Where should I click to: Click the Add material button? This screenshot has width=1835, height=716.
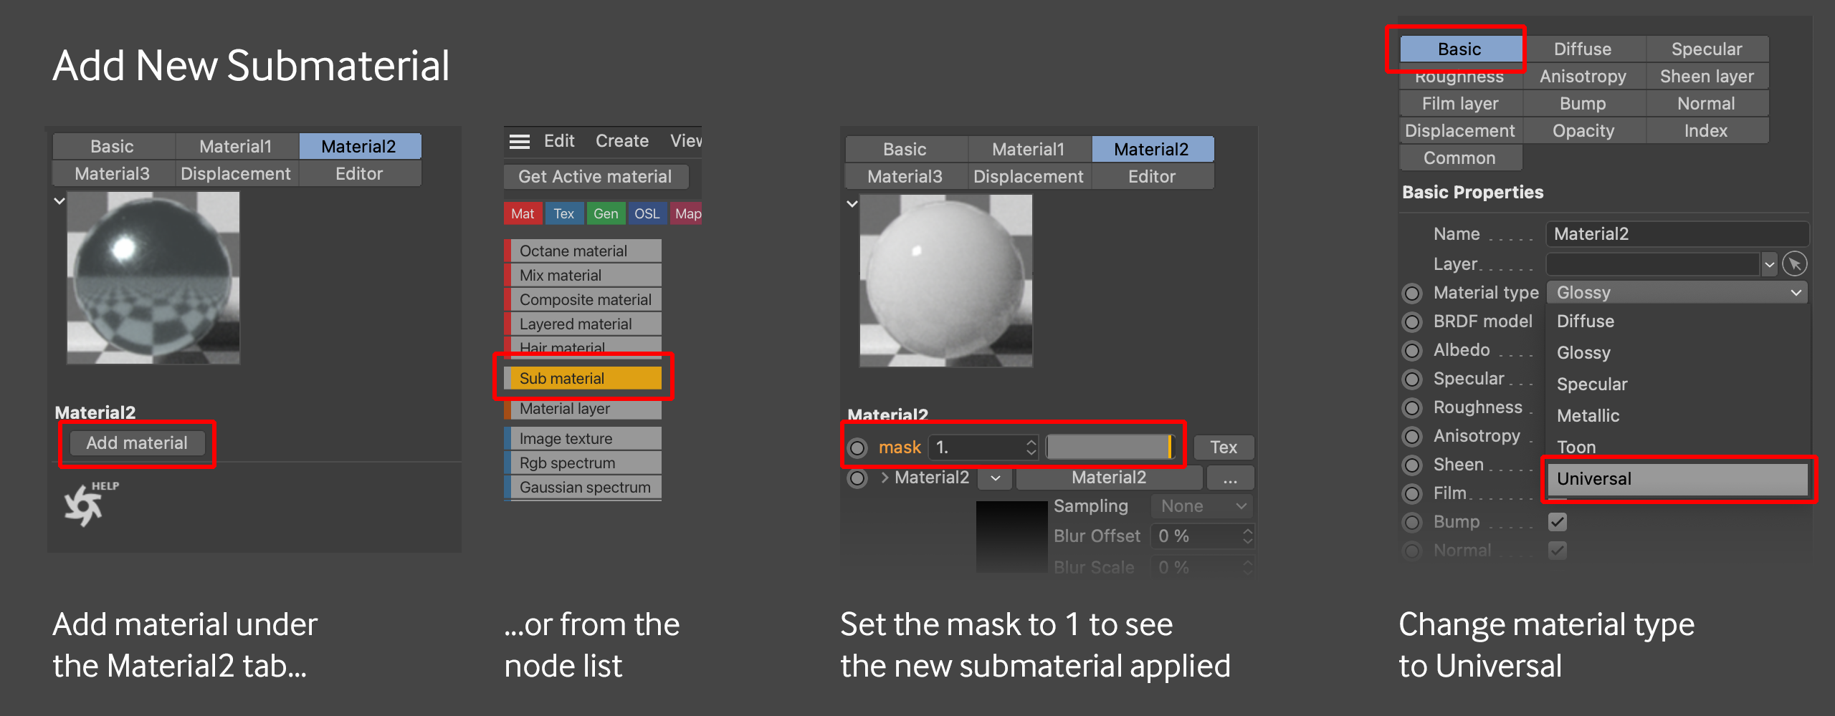(137, 443)
